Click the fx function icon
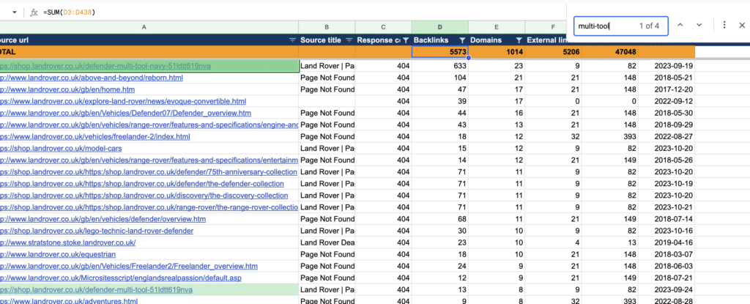Screen dimensions: 750x304 (34, 12)
